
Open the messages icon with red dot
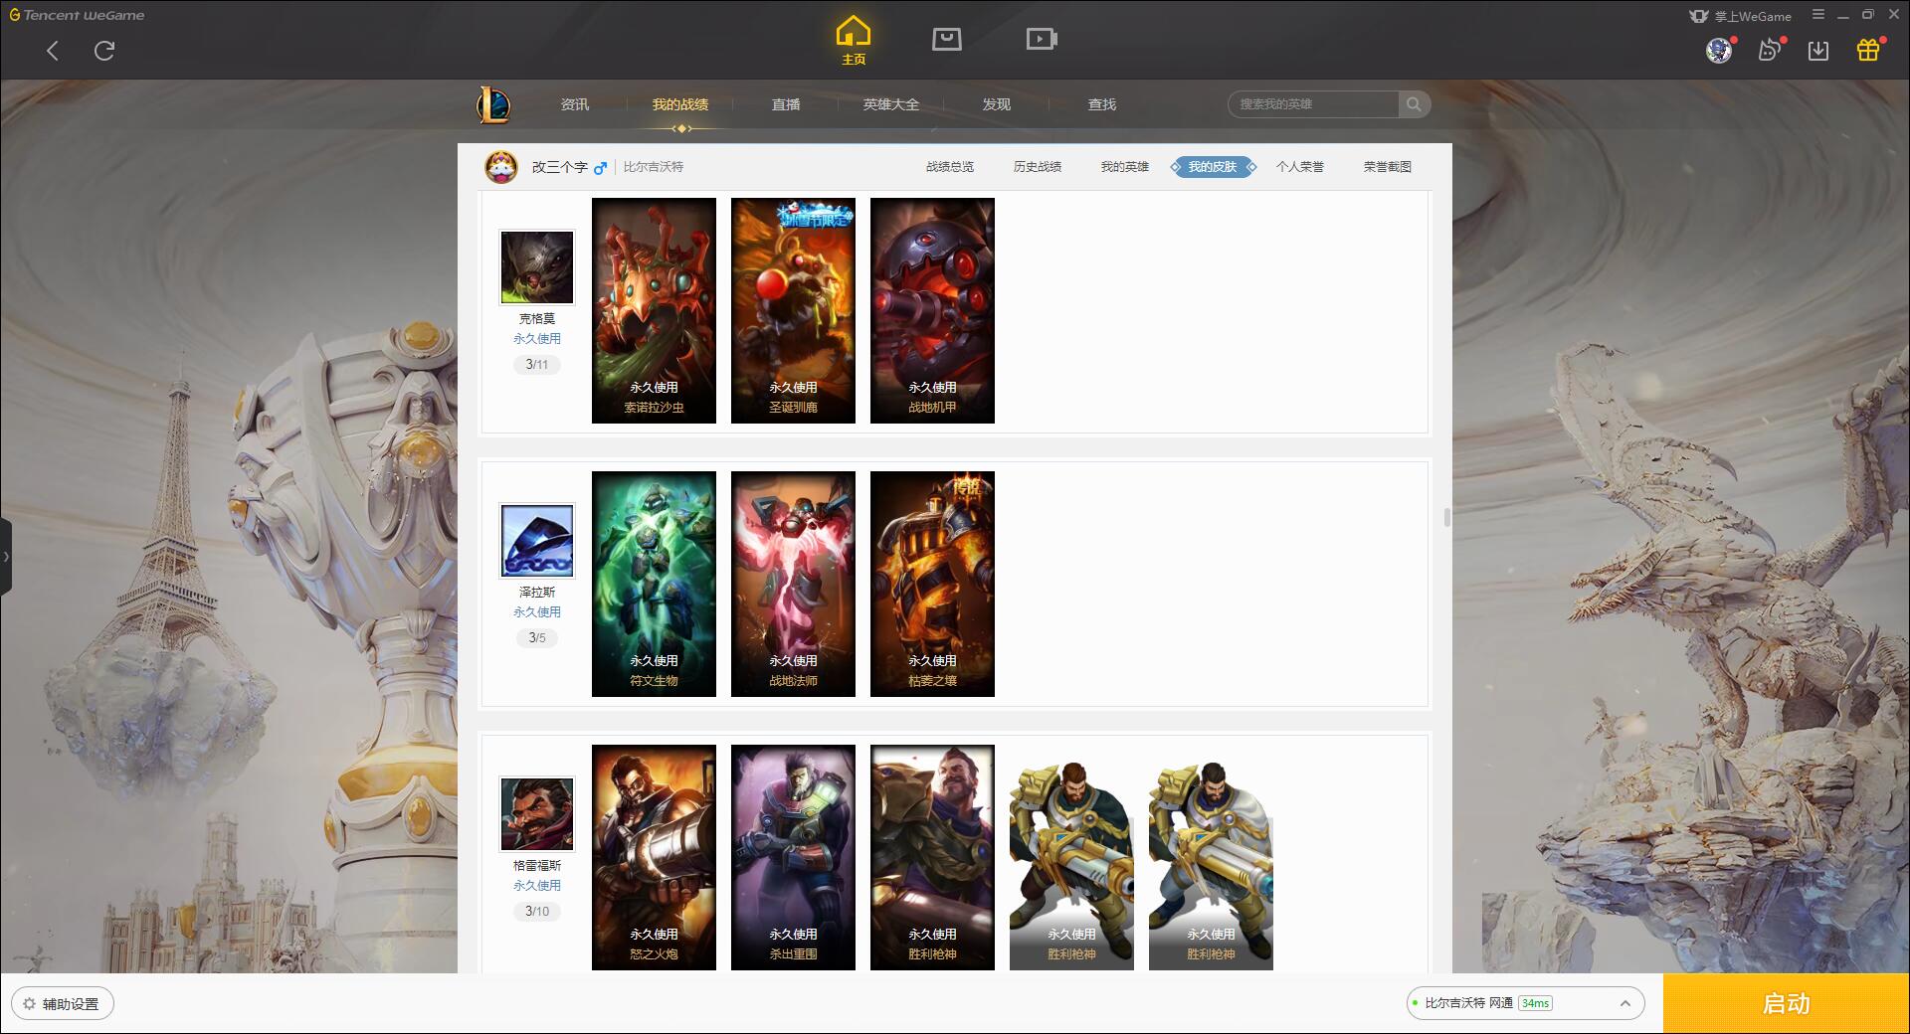tap(1770, 50)
